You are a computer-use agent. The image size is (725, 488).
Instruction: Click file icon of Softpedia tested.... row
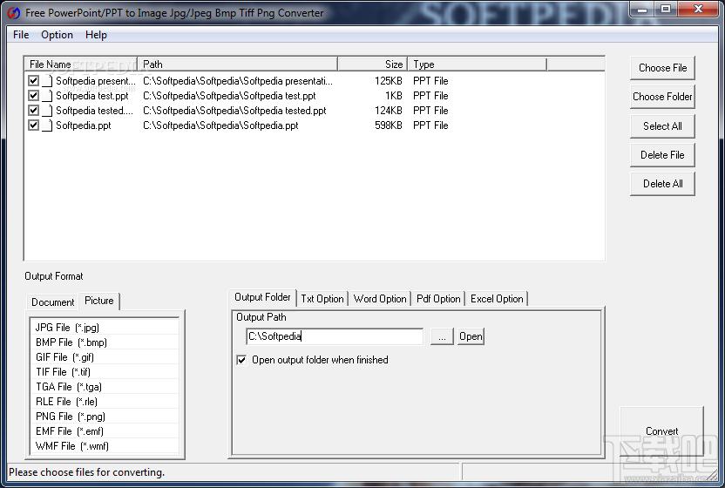(x=47, y=111)
